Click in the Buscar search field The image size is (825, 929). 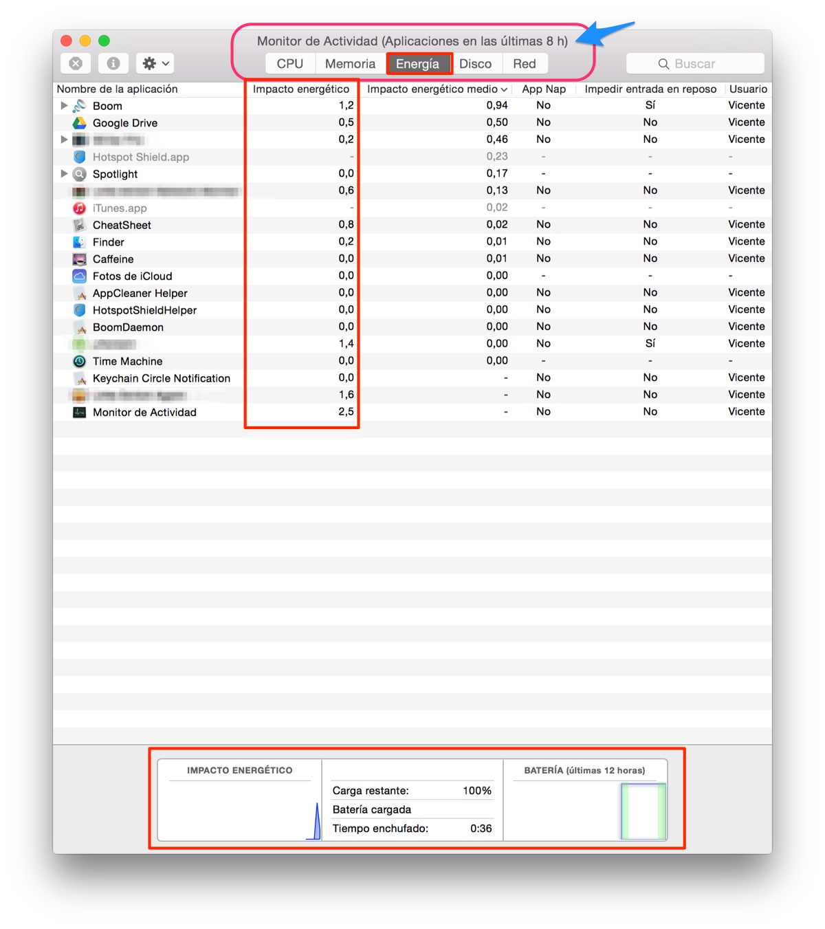point(695,64)
